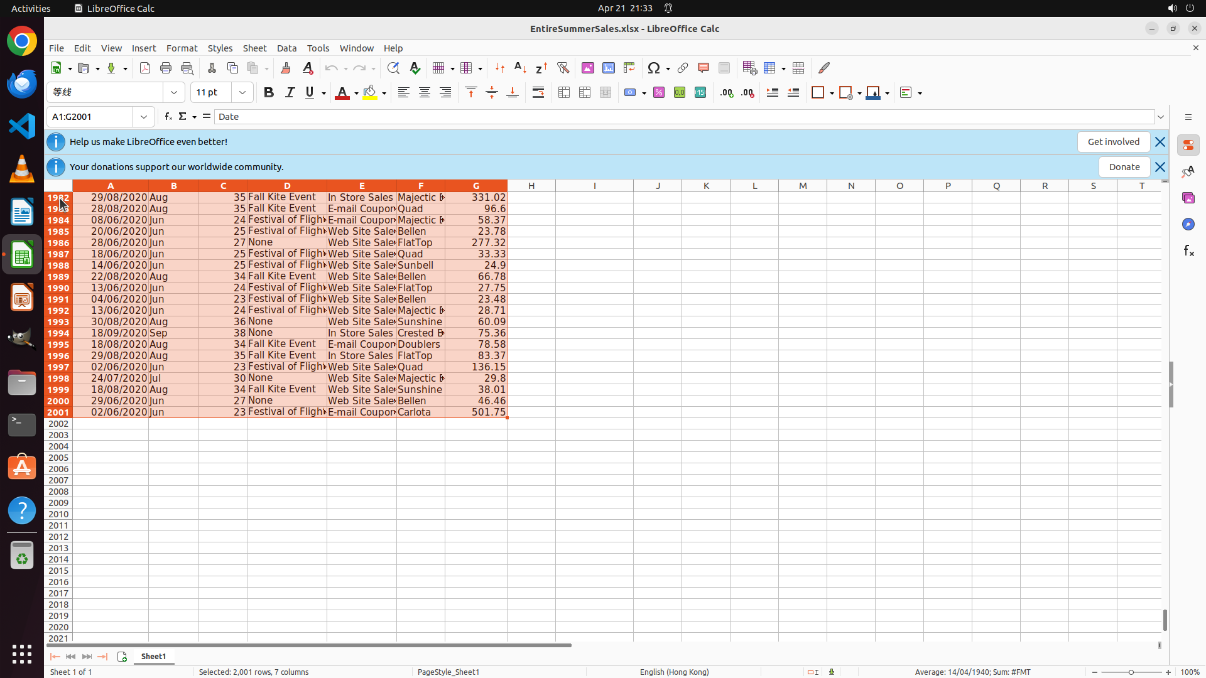Apply the yellow background highlight color
Screen dimensions: 1206x678
(x=370, y=93)
